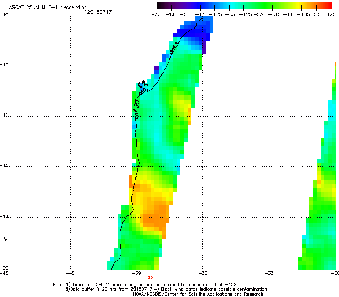Click the "0.0" color scale label

[316, 15]
